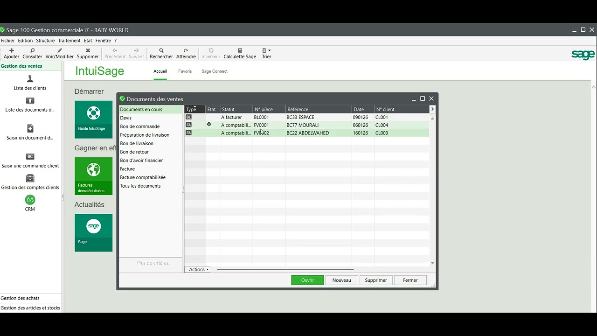Click the Ajouter toolbar icon
Image resolution: width=597 pixels, height=336 pixels.
click(x=12, y=50)
